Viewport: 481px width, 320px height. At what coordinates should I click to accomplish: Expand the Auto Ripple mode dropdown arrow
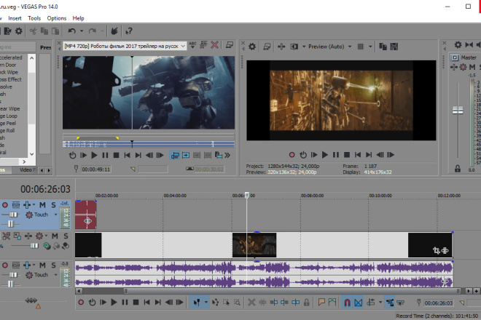[x=380, y=303]
